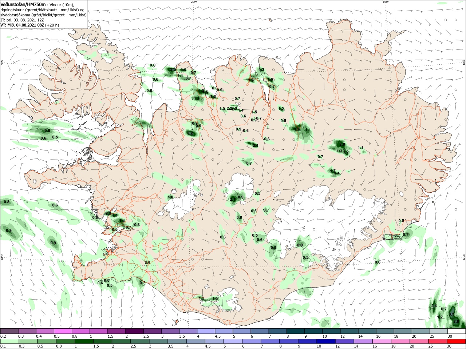The image size is (466, 349).
Task: Pick the purple 3 swatch in snow scale
Action: (170, 331)
